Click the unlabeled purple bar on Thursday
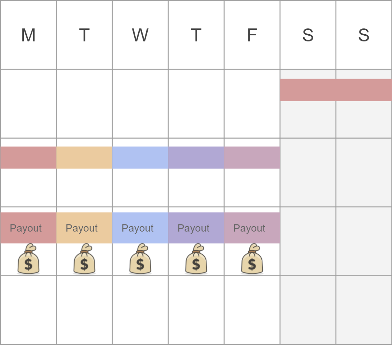 pyautogui.click(x=196, y=158)
